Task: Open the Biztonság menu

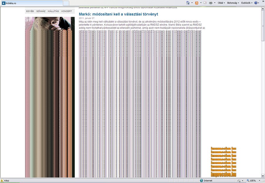Action: 233,3
